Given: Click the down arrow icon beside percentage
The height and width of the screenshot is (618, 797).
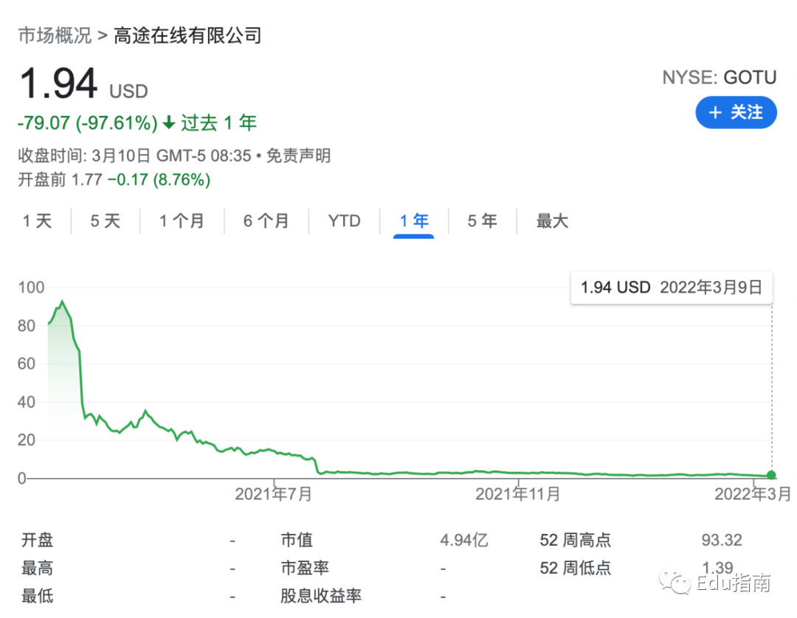Looking at the screenshot, I should [x=169, y=122].
